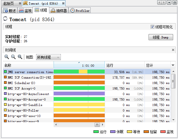Viewport: 178px width, 139px height.
Task: Switch to the 监视 monitor tab
Action: click(x=25, y=11)
